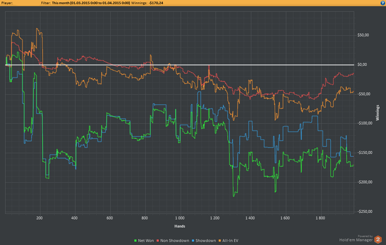Click the Hands axis title
This screenshot has width=386, height=245.
click(180, 226)
